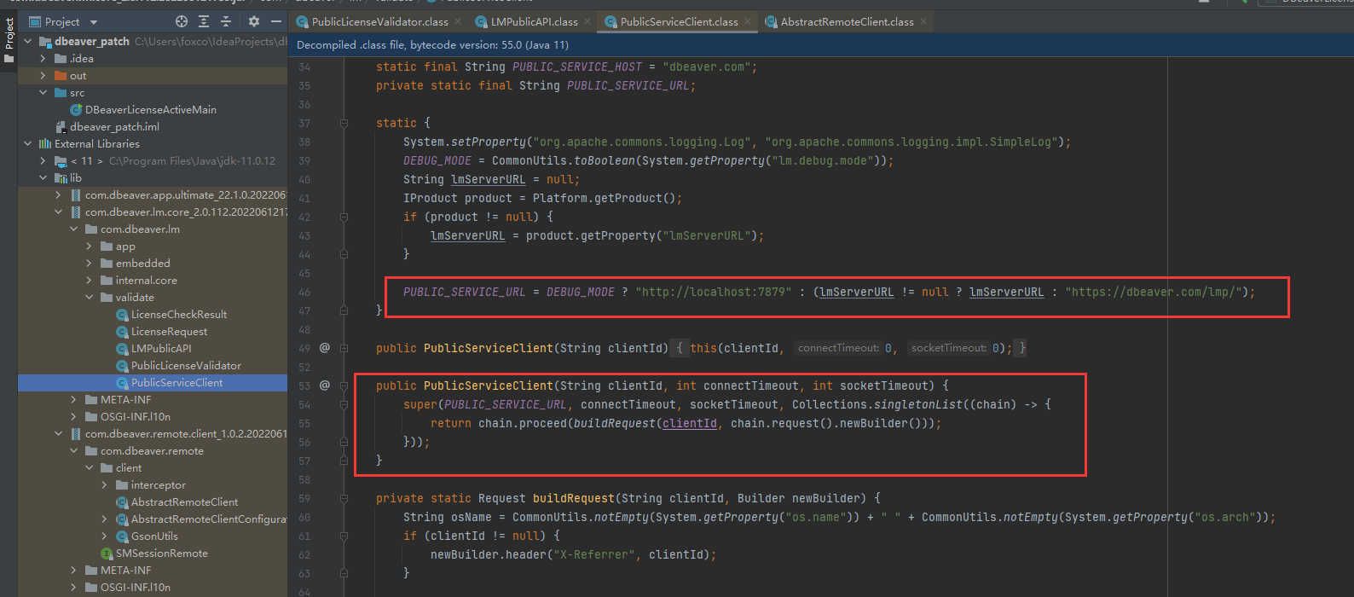
Task: Close the PublicLicenseValidator.class tab
Action: click(x=458, y=21)
